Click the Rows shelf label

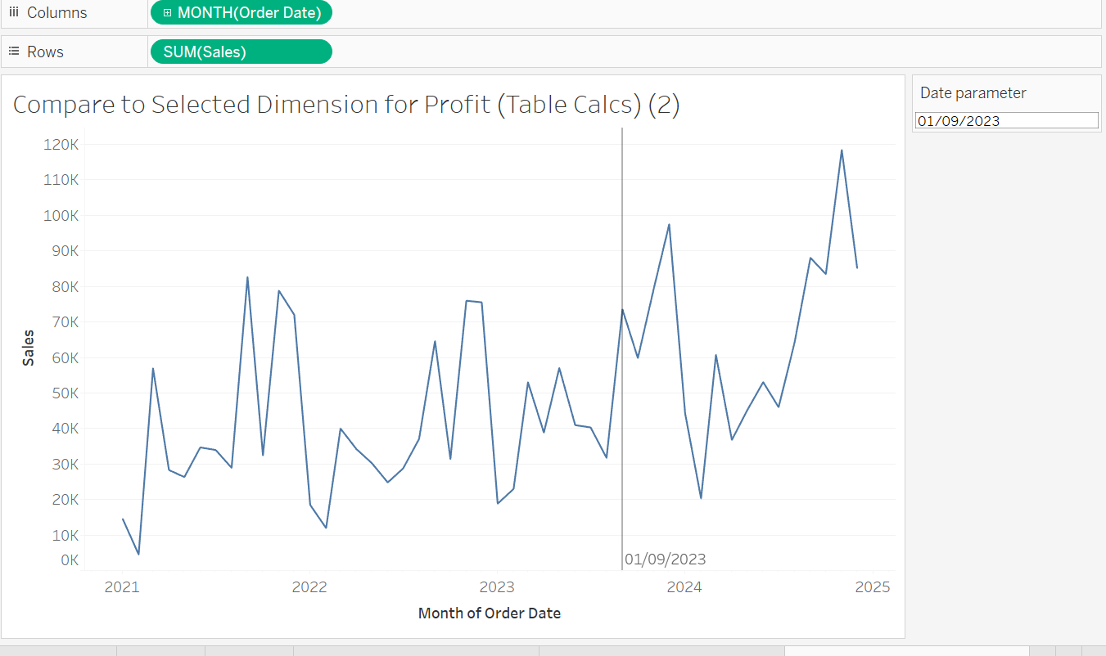coord(45,52)
